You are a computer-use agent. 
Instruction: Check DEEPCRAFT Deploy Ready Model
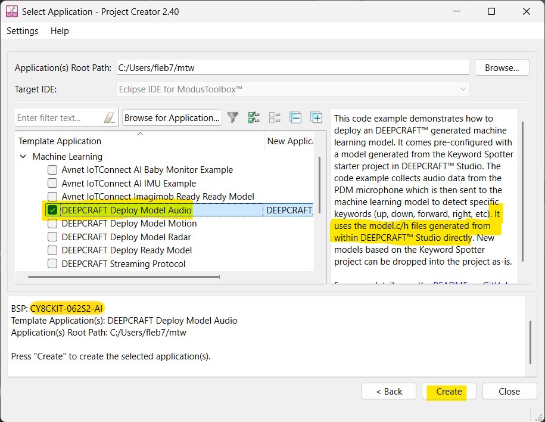point(52,250)
